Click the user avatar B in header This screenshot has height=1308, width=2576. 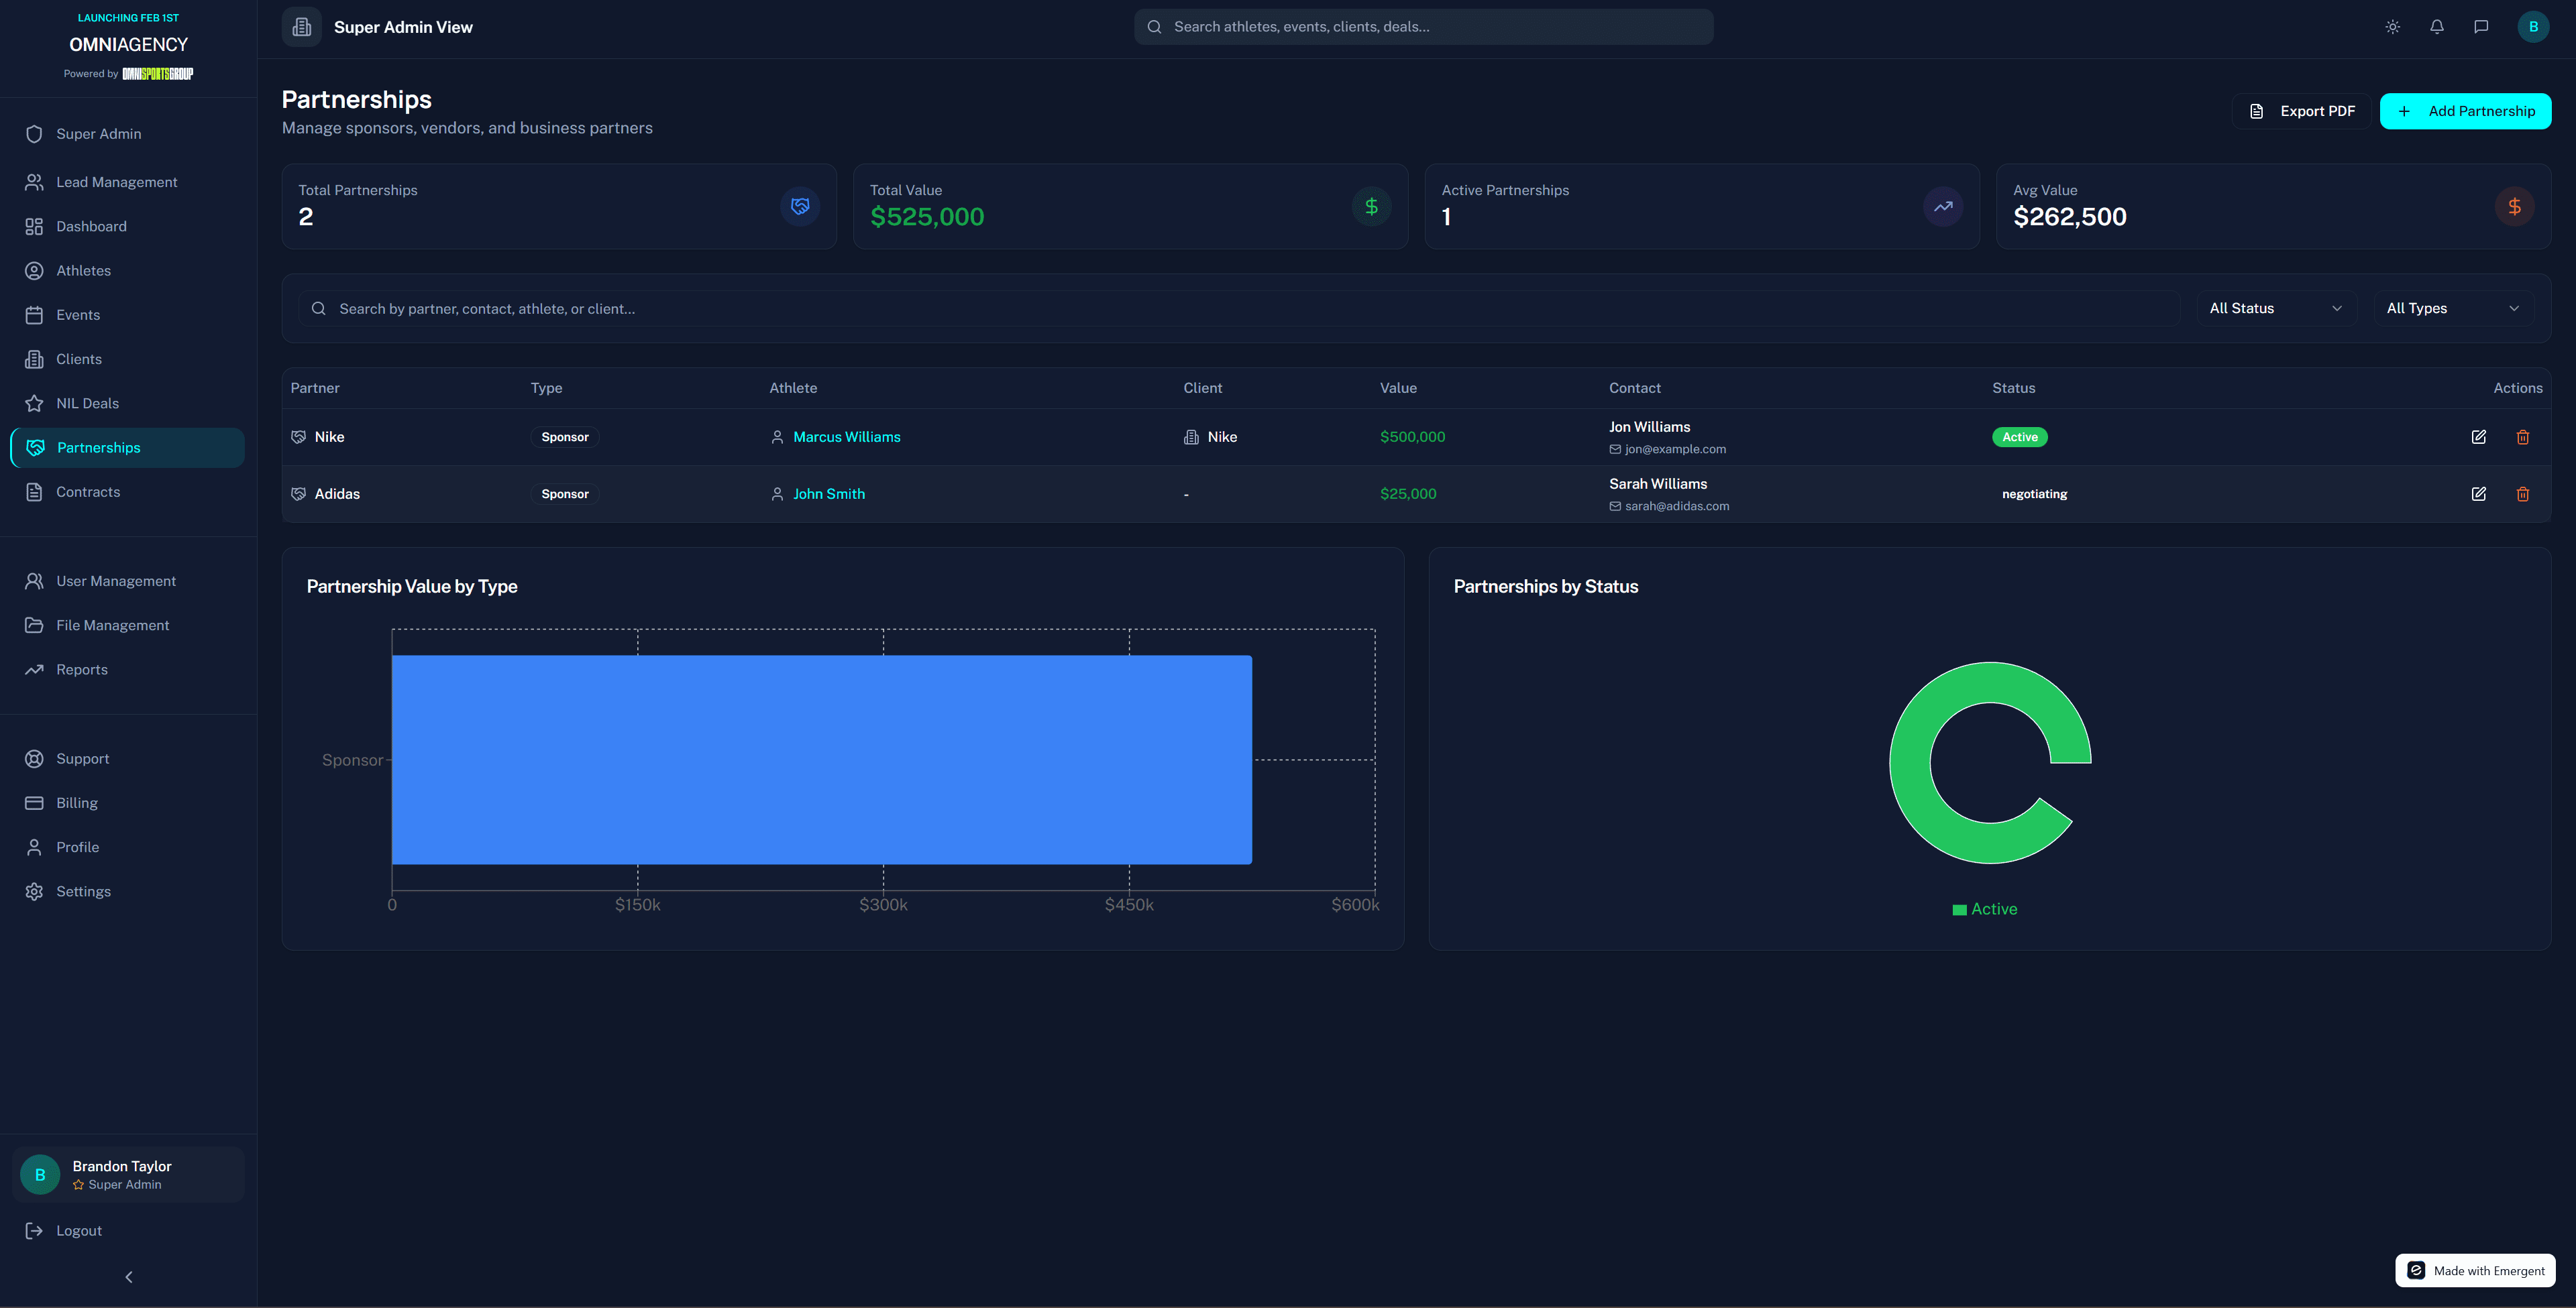coord(2533,27)
